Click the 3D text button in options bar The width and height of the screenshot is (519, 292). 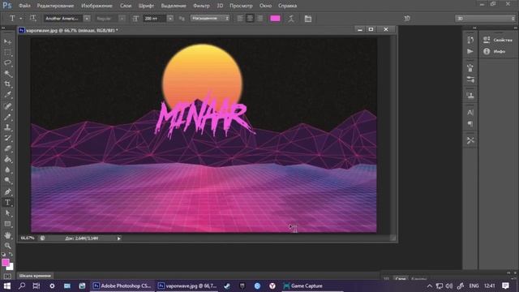coord(407,19)
